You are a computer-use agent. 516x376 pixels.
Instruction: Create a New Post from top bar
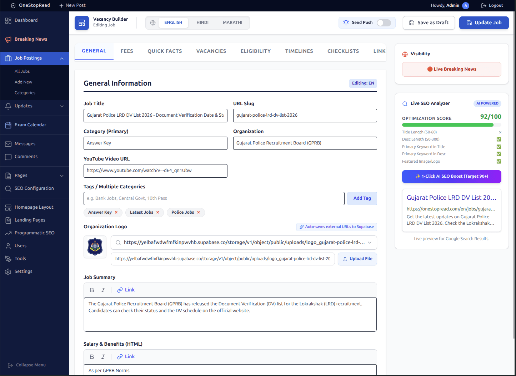(x=72, y=6)
